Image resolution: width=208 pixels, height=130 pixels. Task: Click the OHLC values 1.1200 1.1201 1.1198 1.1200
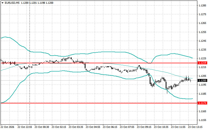(37, 3)
